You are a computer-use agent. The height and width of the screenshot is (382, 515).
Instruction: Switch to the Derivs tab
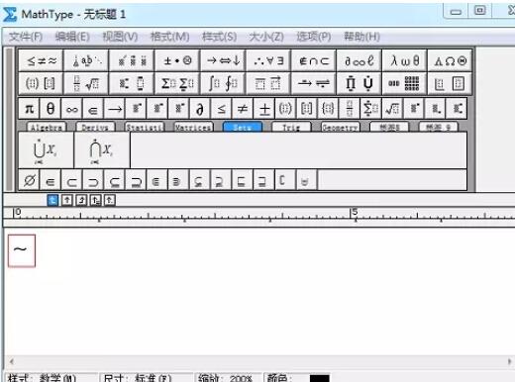pos(95,127)
